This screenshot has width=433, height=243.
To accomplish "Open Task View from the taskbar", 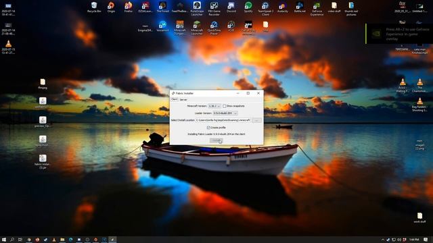I will (20, 240).
